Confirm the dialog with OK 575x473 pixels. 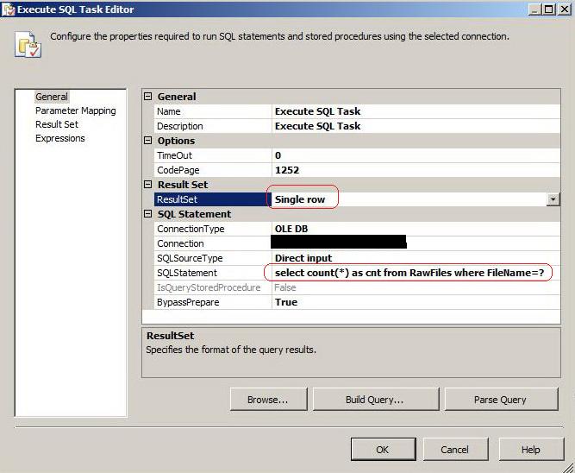(x=382, y=450)
